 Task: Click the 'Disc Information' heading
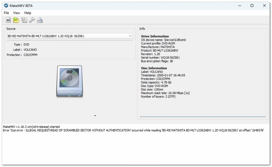pos(154,68)
